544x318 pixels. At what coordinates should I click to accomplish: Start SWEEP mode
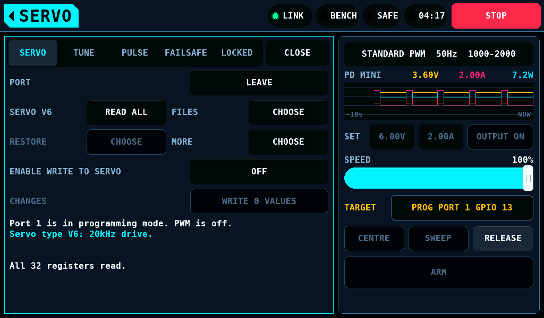(x=438, y=238)
